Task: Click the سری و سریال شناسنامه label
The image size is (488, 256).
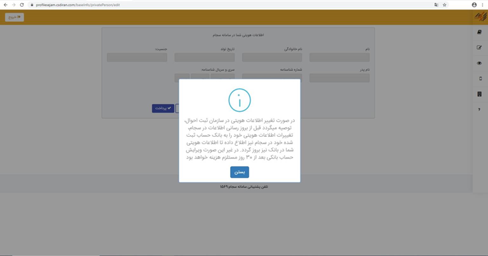Action: [217, 70]
